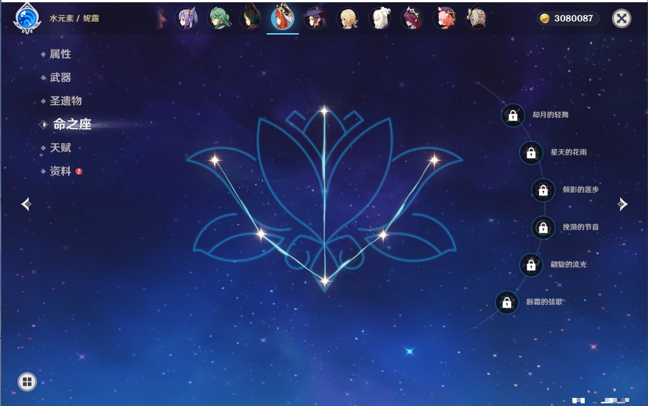
Task: Click the lock icon for 星天的花雨
Action: pyautogui.click(x=531, y=153)
